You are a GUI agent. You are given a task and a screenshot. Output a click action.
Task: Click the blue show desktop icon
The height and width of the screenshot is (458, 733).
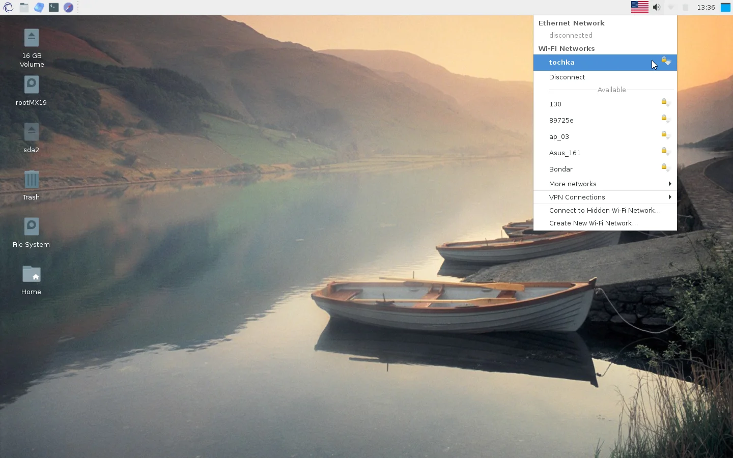pyautogui.click(x=725, y=7)
